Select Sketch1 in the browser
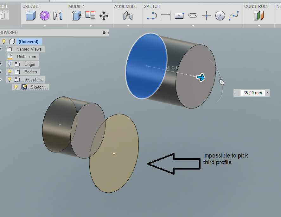281x217 pixels. coord(38,87)
